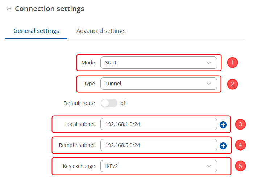Image resolution: width=254 pixels, height=178 pixels.
Task: Open the Mode dropdown showing Start
Action: [158, 63]
